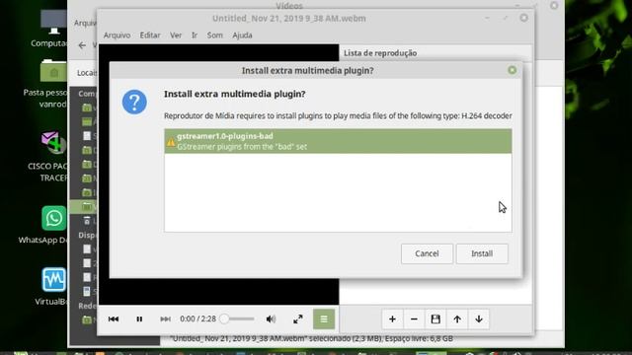Open the VirtualBox desktop icon
Viewport: 632px width, 355px height.
(53, 280)
